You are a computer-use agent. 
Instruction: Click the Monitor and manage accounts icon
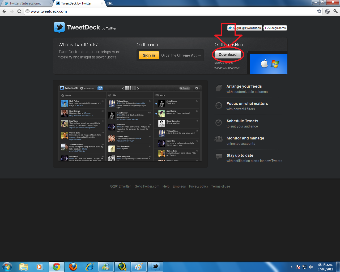(219, 138)
